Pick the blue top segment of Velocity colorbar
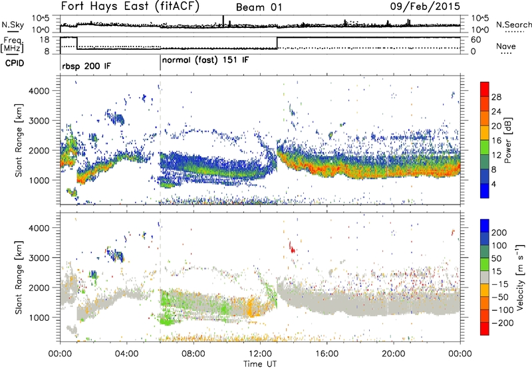 (x=485, y=226)
